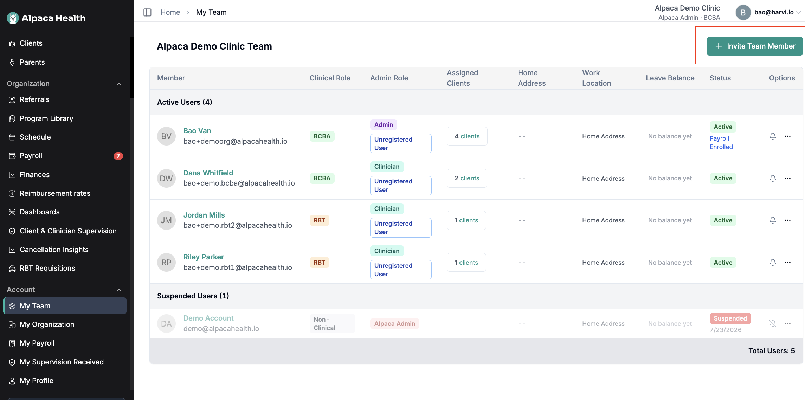The height and width of the screenshot is (400, 805).
Task: Click the notification bell for Riley Parker
Action: [773, 262]
